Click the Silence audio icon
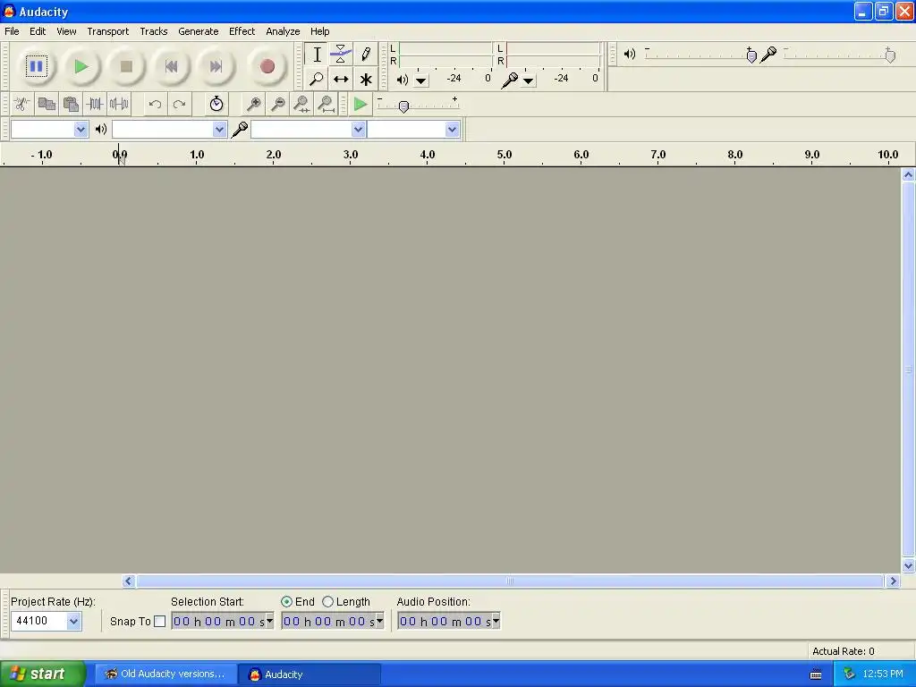Image resolution: width=916 pixels, height=687 pixels. (x=119, y=105)
